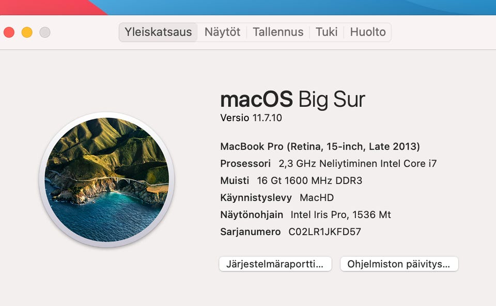
Task: Click the 2,3 GHz Neliytiminen Intel Core i7 value
Action: click(358, 164)
